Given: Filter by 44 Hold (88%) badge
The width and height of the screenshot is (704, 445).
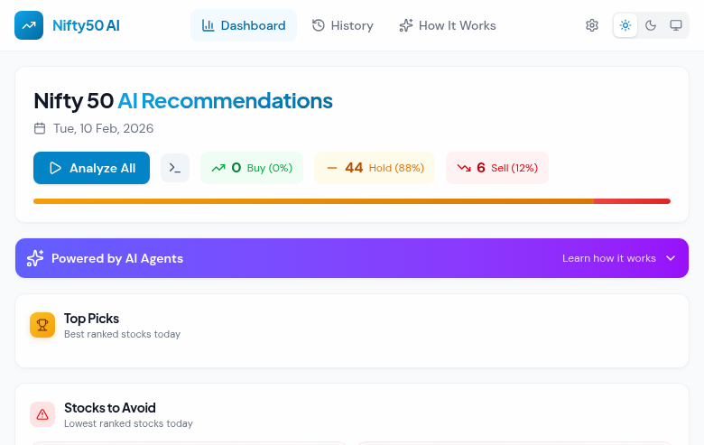Looking at the screenshot, I should [375, 168].
